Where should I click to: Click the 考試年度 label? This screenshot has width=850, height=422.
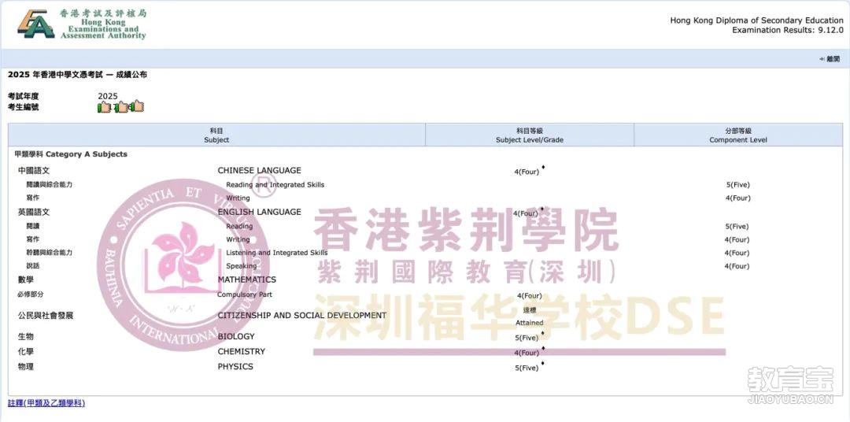tap(24, 96)
